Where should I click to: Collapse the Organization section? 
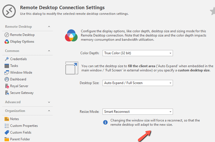[x=49, y=111]
